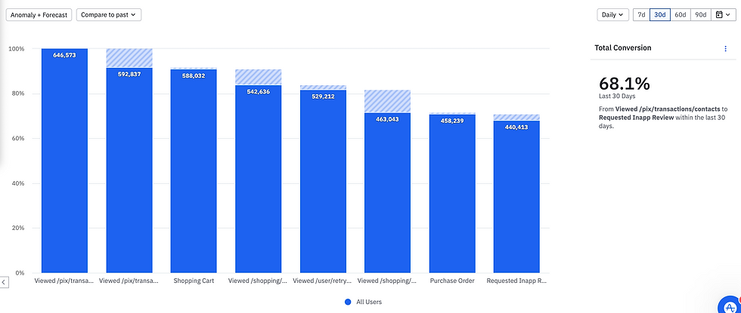Screen dimensions: 741x313
Task: Expand the Compare to past dropdown
Action: tap(109, 14)
